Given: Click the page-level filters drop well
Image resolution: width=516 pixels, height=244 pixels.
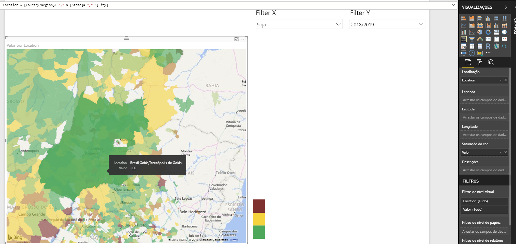Looking at the screenshot, I should pyautogui.click(x=484, y=232).
